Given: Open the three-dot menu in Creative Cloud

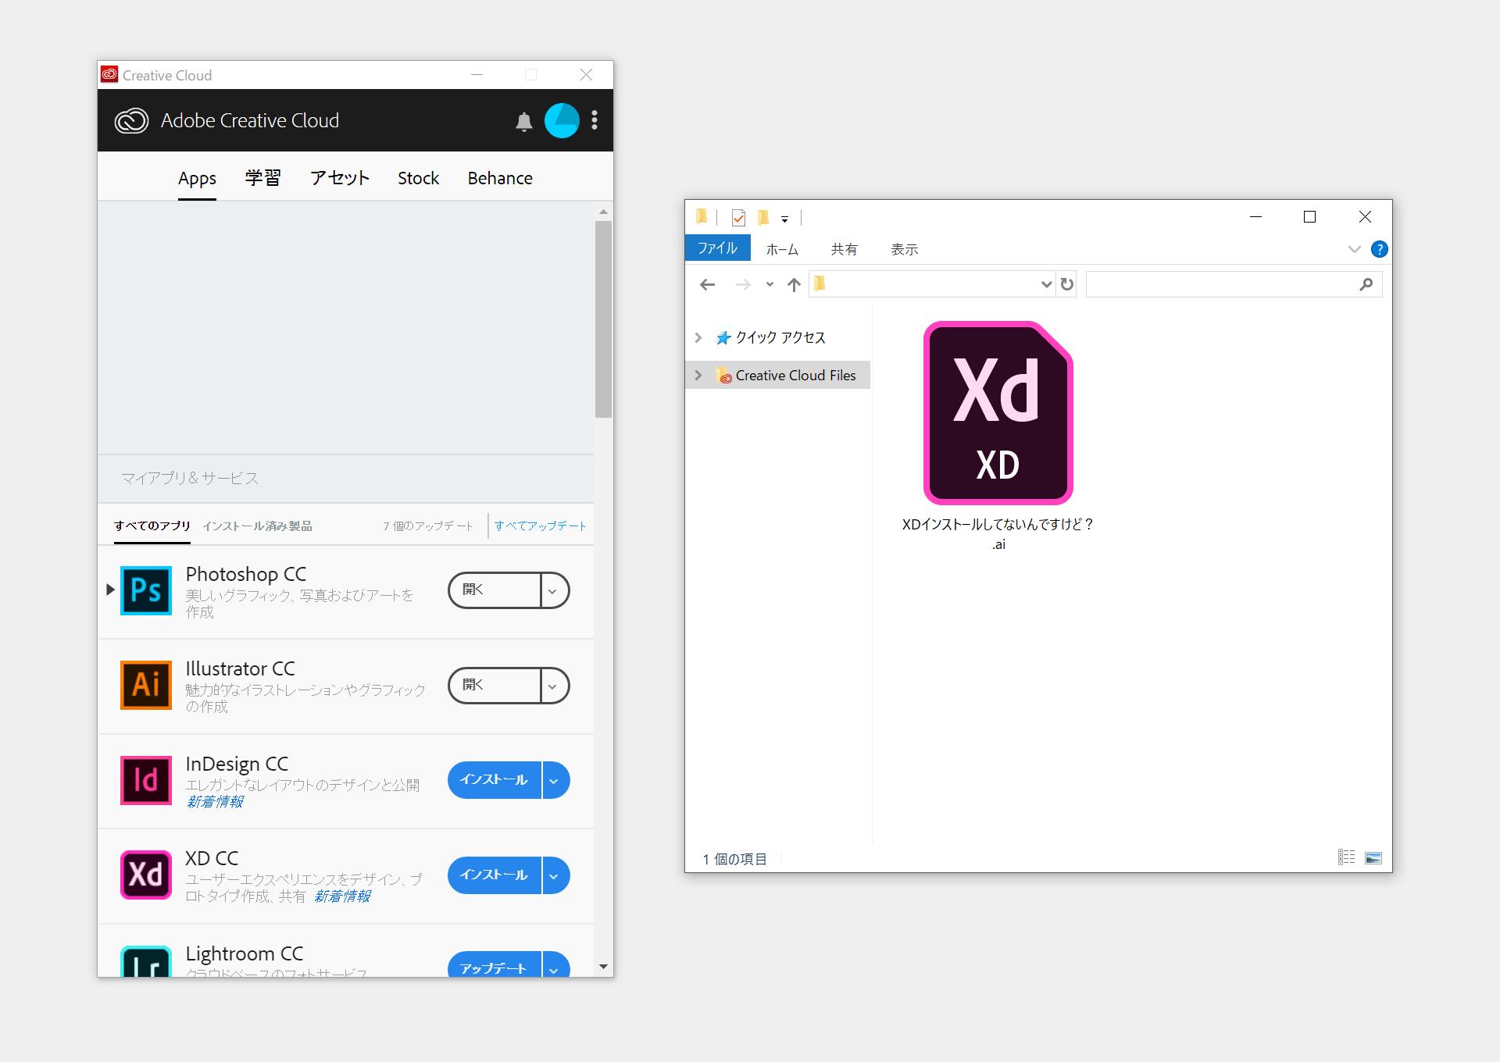Looking at the screenshot, I should 595,120.
